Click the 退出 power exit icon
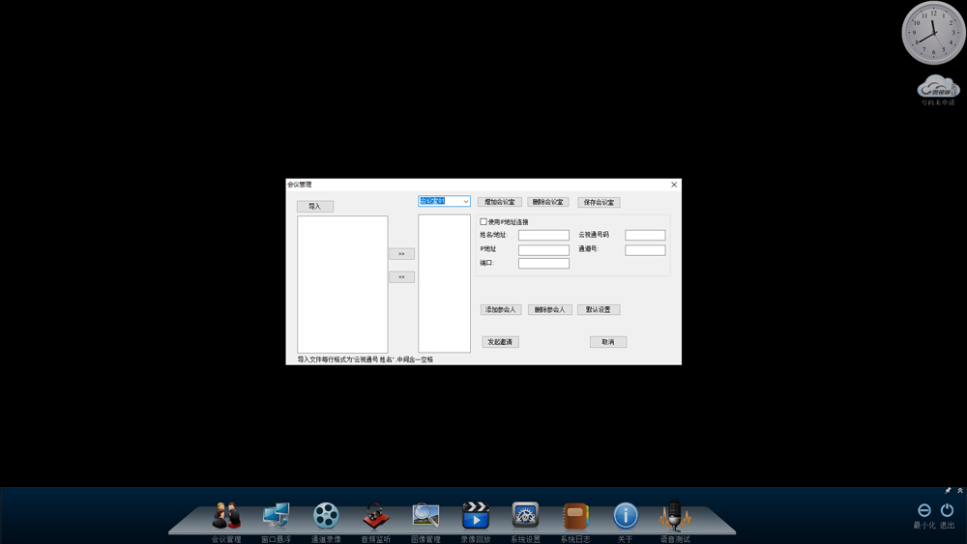 948,510
